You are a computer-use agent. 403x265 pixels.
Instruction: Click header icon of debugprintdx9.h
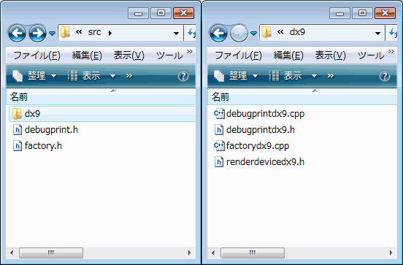click(x=219, y=130)
